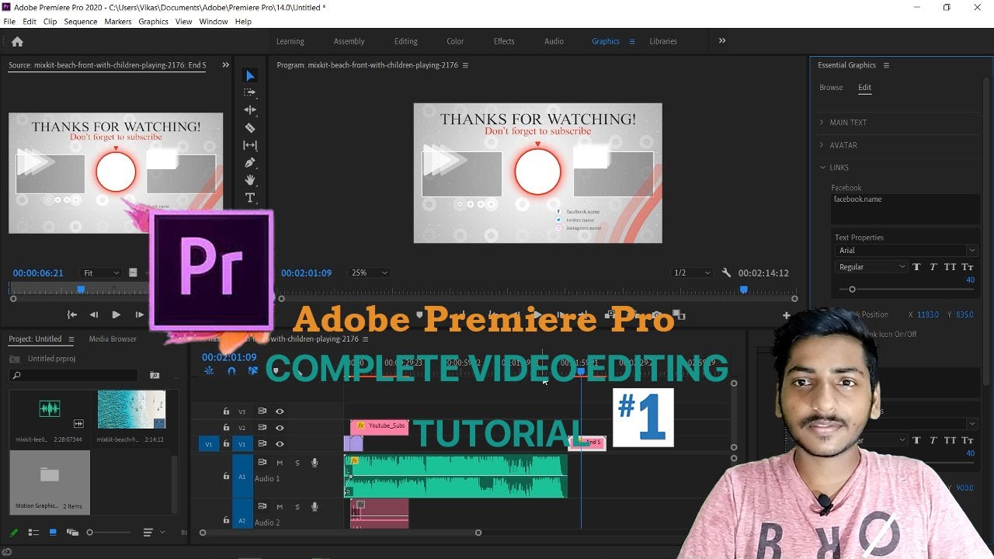
Task: Mute the Audio 2 track
Action: (x=280, y=507)
